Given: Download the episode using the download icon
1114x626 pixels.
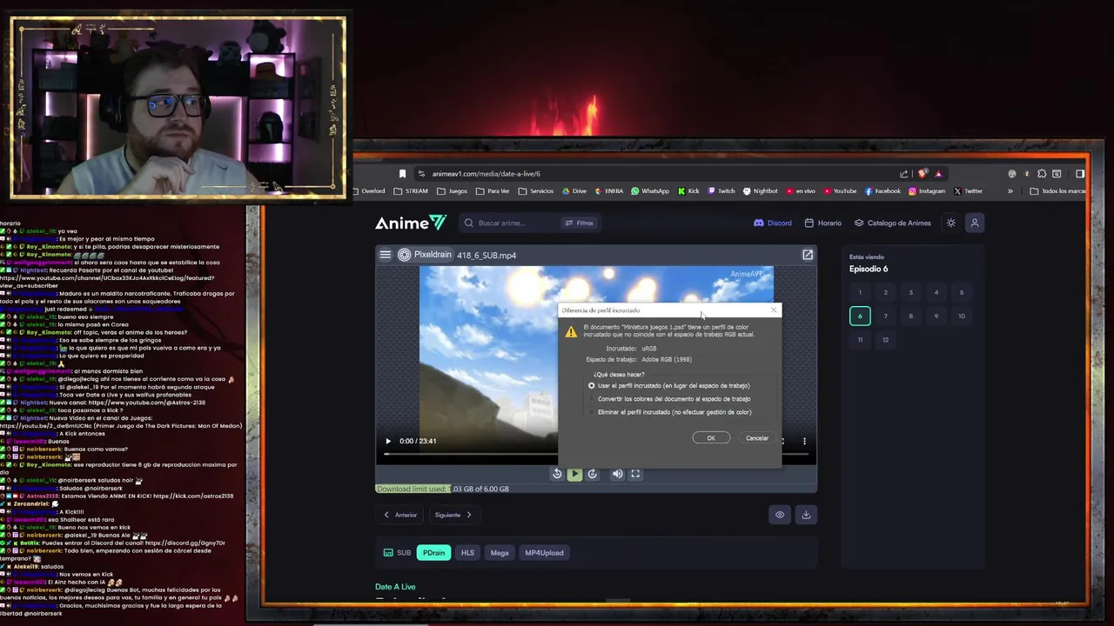Looking at the screenshot, I should 806,515.
